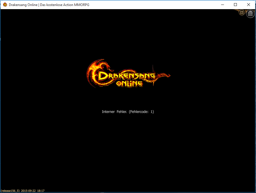Close the Drakensang Online window
Screen dimensions: 256x193
click(x=249, y=5)
